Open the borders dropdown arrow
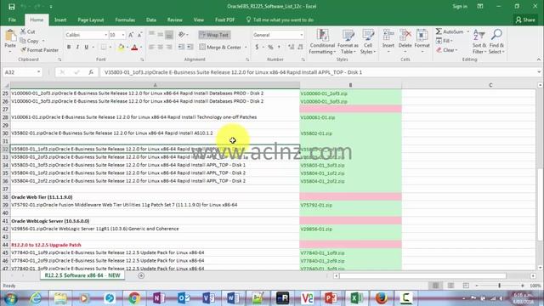The height and width of the screenshot is (306, 544). pos(110,48)
